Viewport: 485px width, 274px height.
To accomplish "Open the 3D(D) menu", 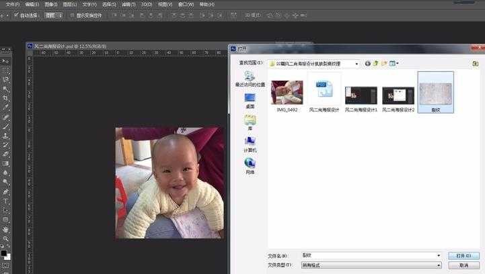I will (147, 4).
